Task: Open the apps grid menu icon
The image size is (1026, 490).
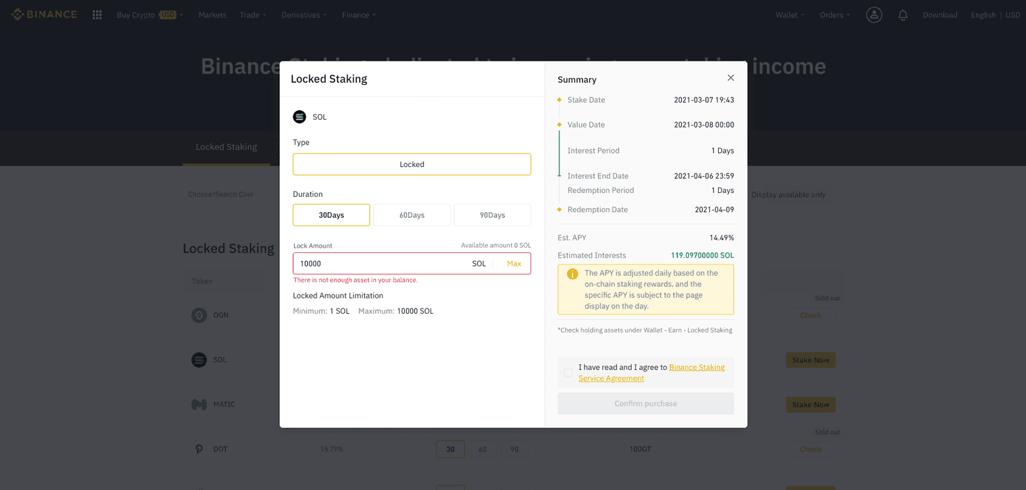Action: 97,15
